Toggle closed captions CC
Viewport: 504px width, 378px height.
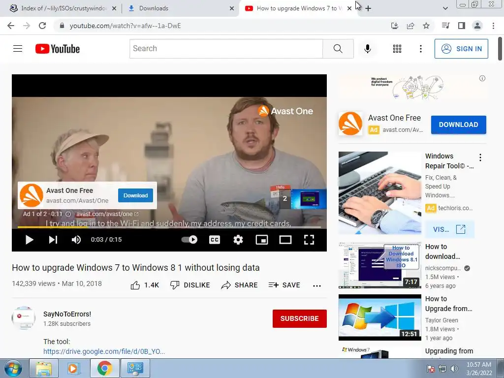click(x=215, y=240)
